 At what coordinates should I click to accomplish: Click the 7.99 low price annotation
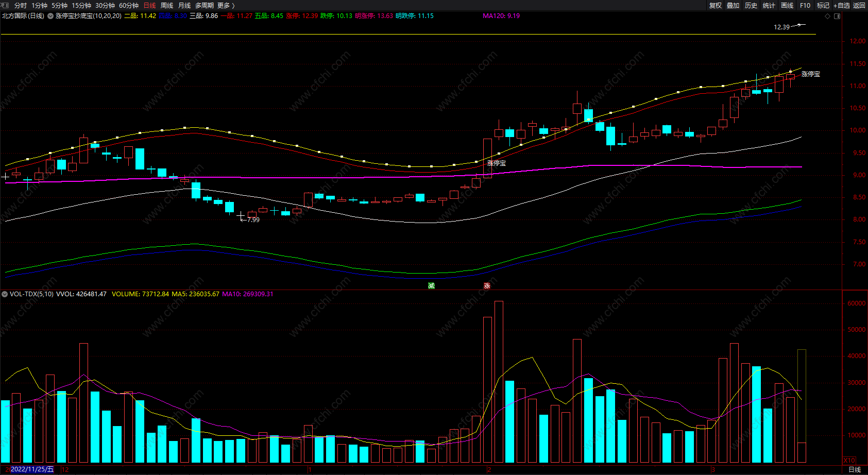pos(253,219)
